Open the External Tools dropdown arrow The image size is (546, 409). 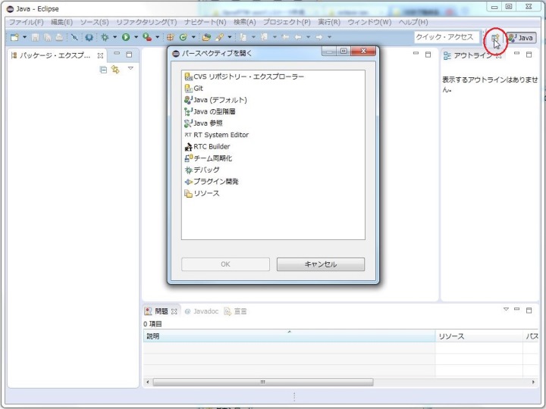158,37
